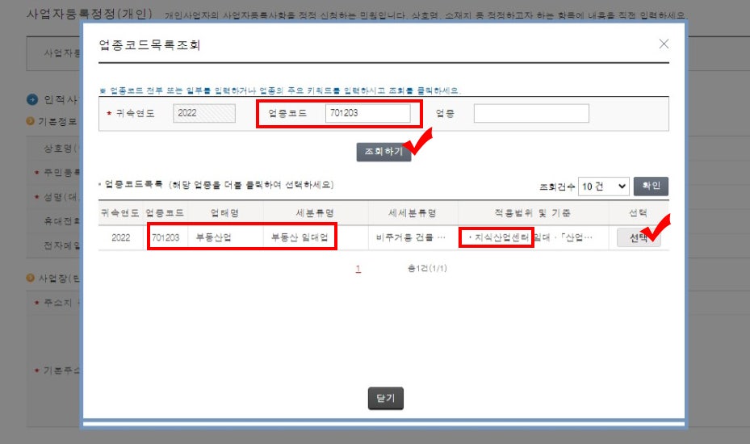Click the 선택 button in the 701203 row
Image resolution: width=750 pixels, height=444 pixels.
tap(639, 237)
